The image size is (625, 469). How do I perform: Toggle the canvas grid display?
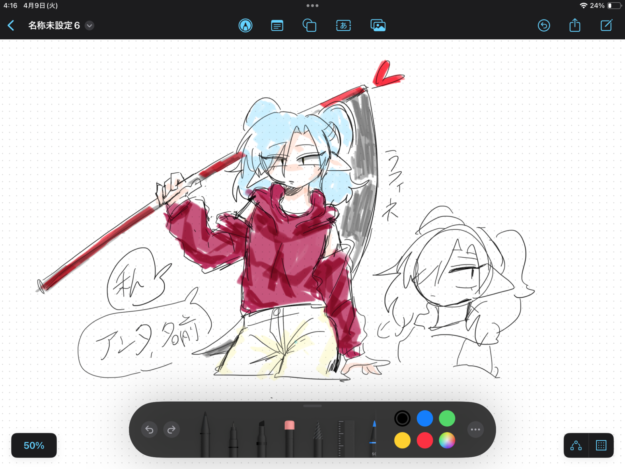pyautogui.click(x=601, y=445)
